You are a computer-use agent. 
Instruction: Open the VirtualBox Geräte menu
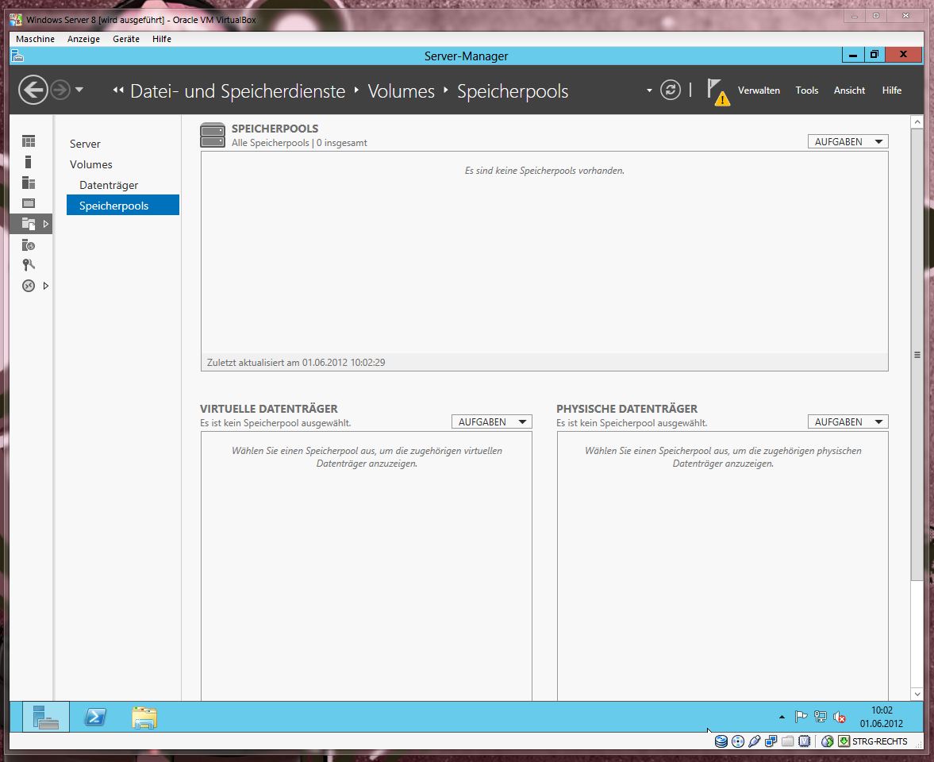125,39
